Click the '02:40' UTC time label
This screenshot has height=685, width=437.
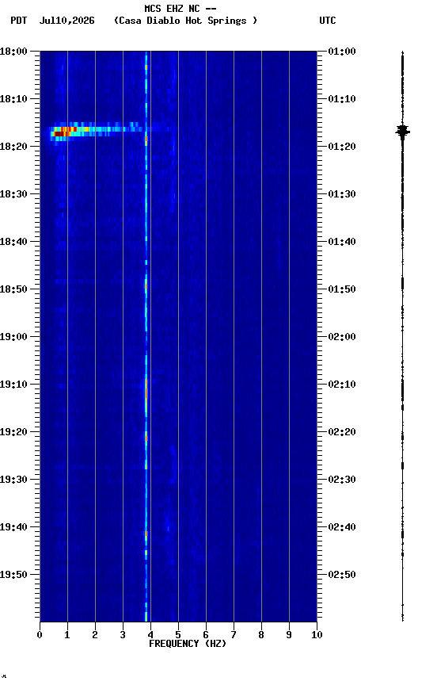342,528
